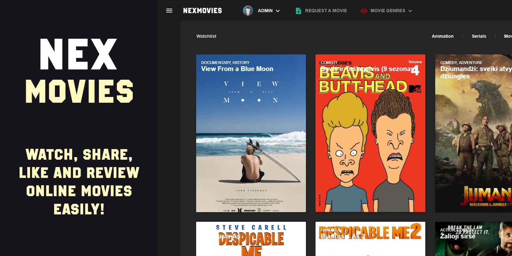Open the Despicable Me 2 poster

(370, 239)
